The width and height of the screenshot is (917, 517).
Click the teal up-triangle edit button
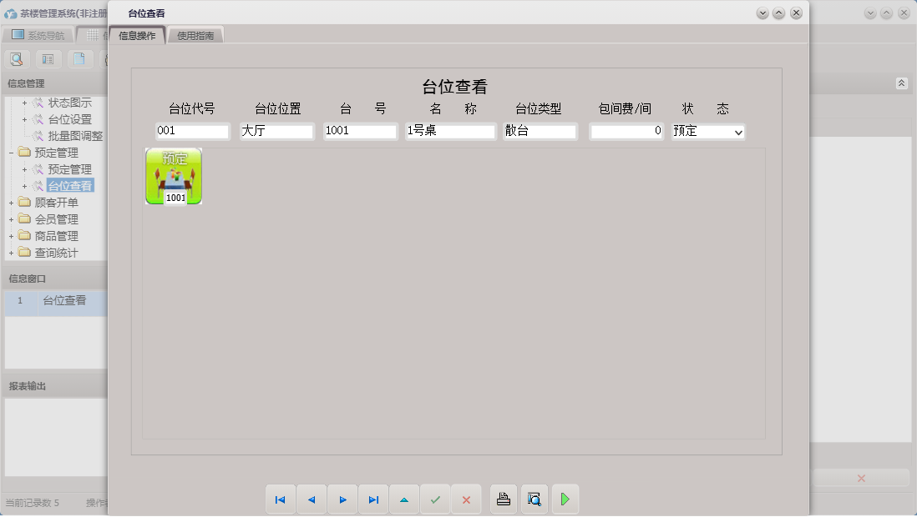[x=404, y=499]
